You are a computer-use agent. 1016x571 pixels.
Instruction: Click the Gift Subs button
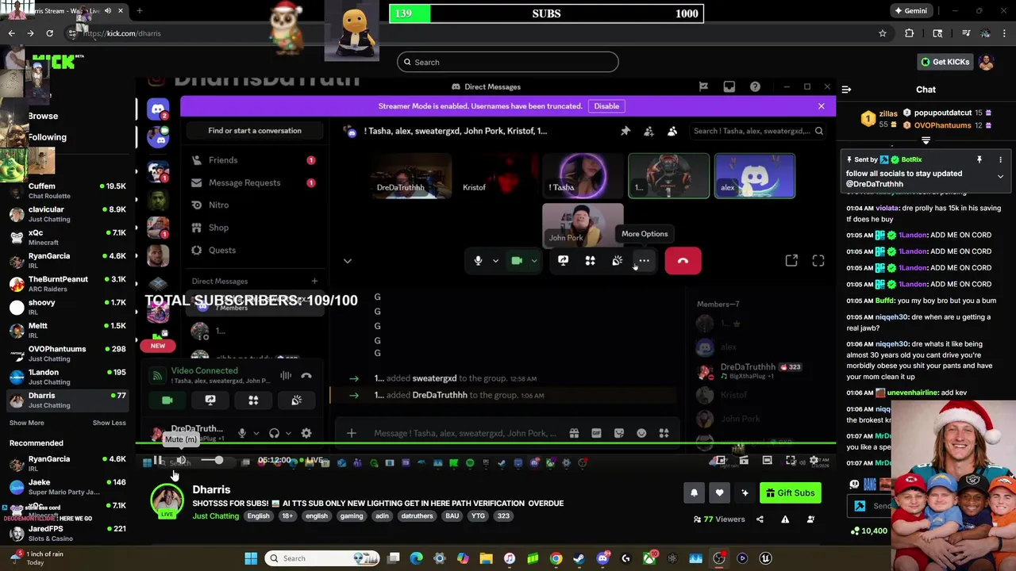click(x=790, y=493)
